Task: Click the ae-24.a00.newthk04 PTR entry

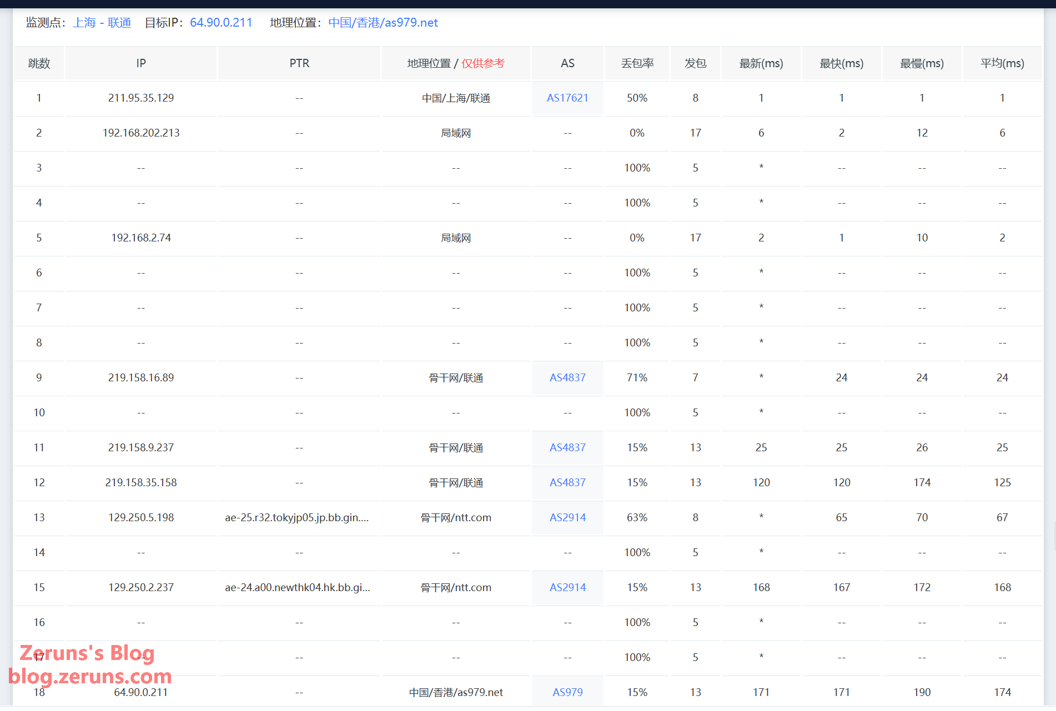Action: pos(297,588)
